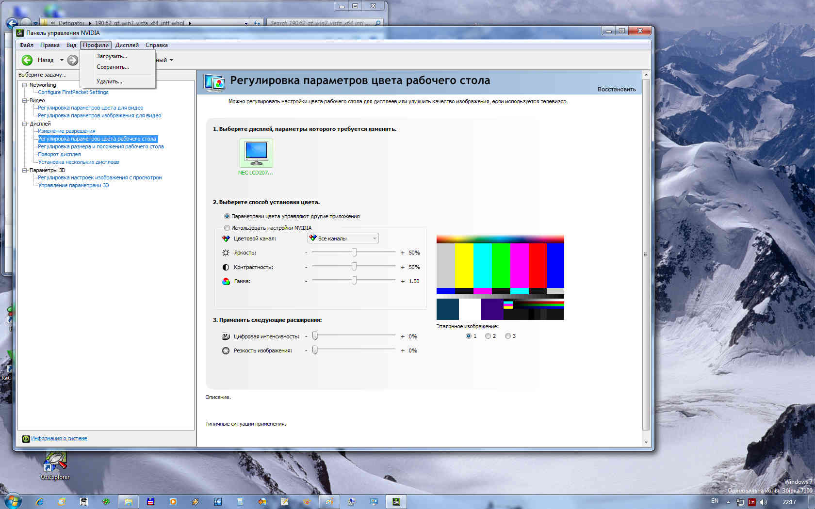Image resolution: width=815 pixels, height=509 pixels.
Task: Select 'Использовать настройки NVIDIA' radio button
Action: [227, 228]
